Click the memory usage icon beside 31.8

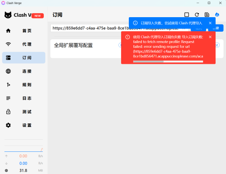tap(6, 170)
